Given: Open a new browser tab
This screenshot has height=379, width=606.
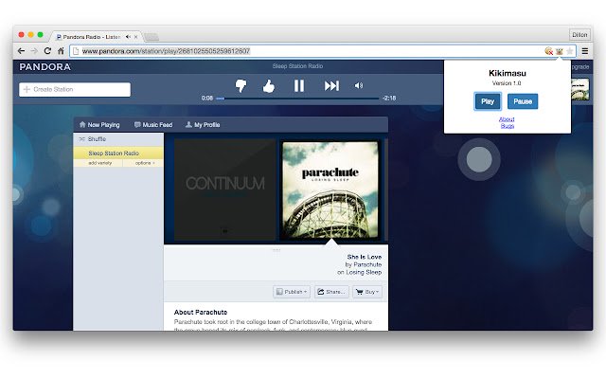Looking at the screenshot, I should click(x=151, y=37).
